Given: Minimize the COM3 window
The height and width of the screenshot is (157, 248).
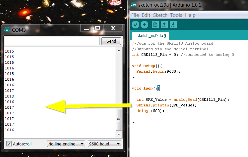Looking at the screenshot, I should pyautogui.click(x=87, y=29).
